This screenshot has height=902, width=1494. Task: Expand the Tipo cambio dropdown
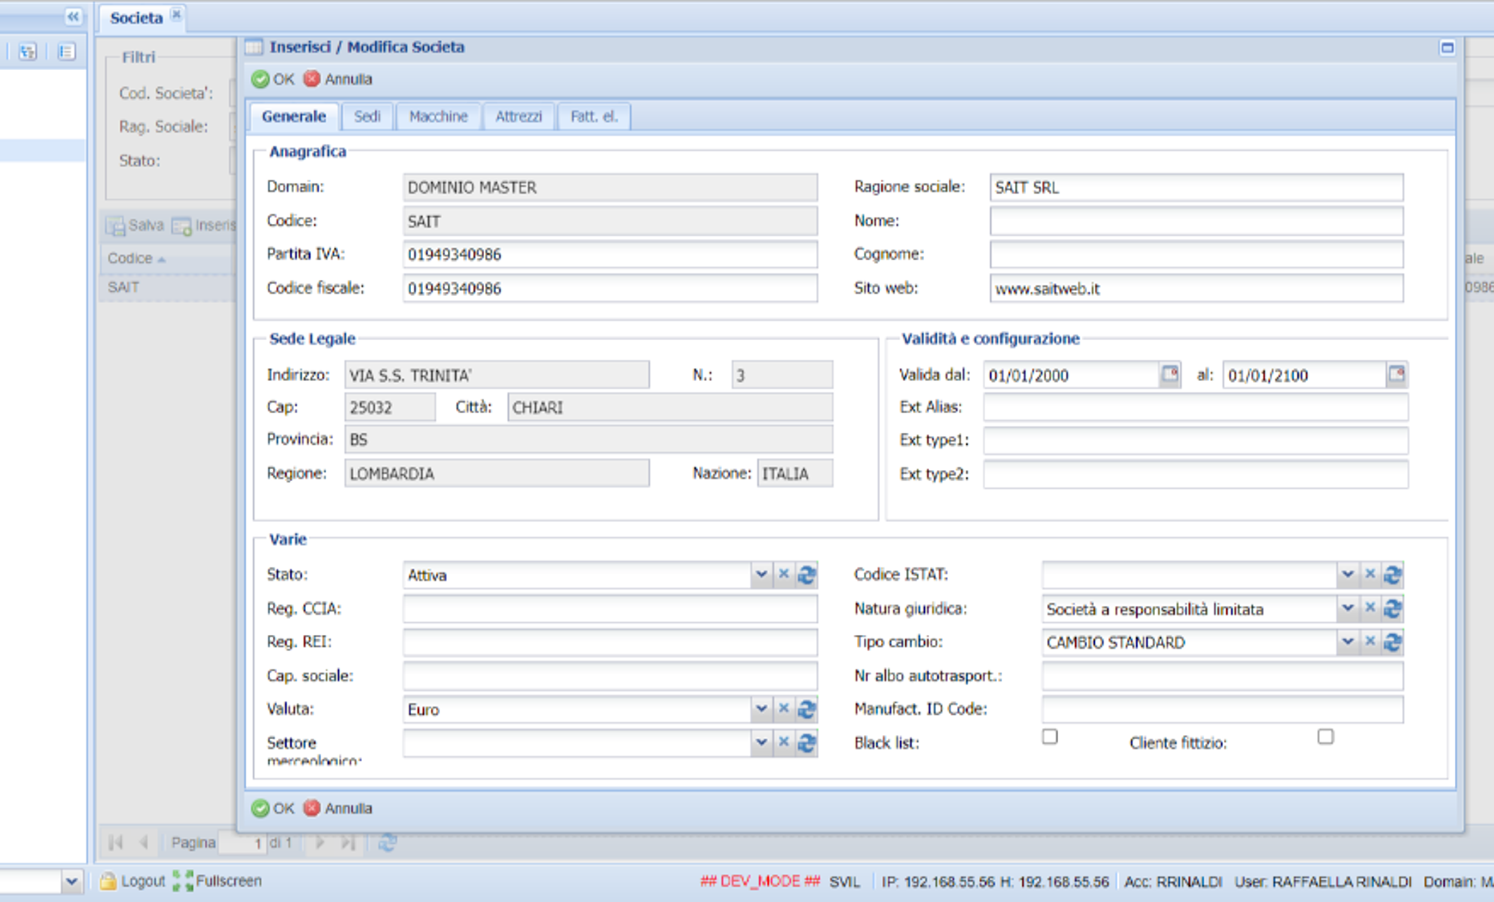1348,642
